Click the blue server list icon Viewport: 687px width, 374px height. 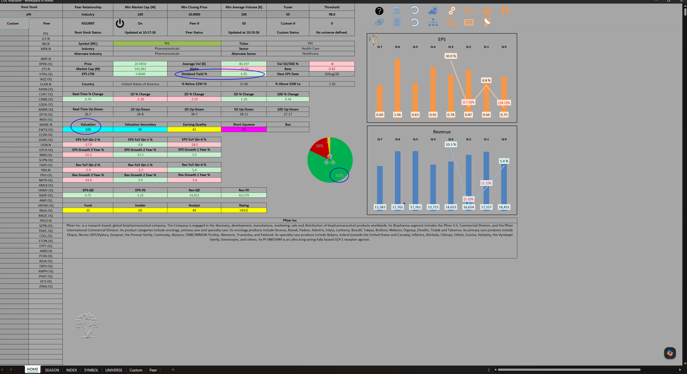point(397,23)
